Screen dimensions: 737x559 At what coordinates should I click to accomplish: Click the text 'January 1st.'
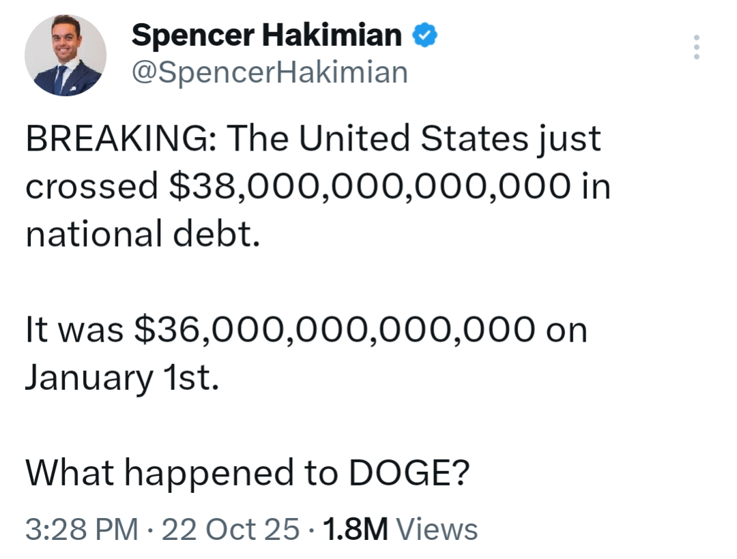point(123,378)
